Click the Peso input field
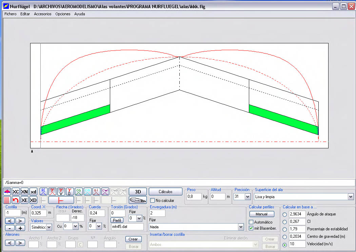 pos(194,196)
